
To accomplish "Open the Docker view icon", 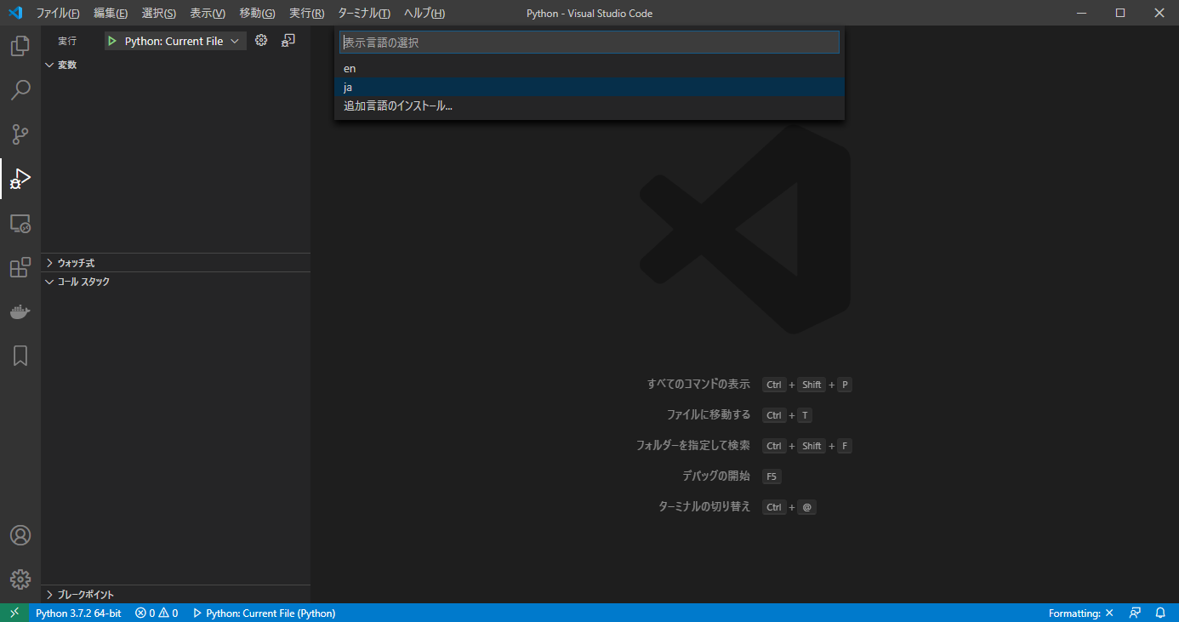I will (20, 311).
